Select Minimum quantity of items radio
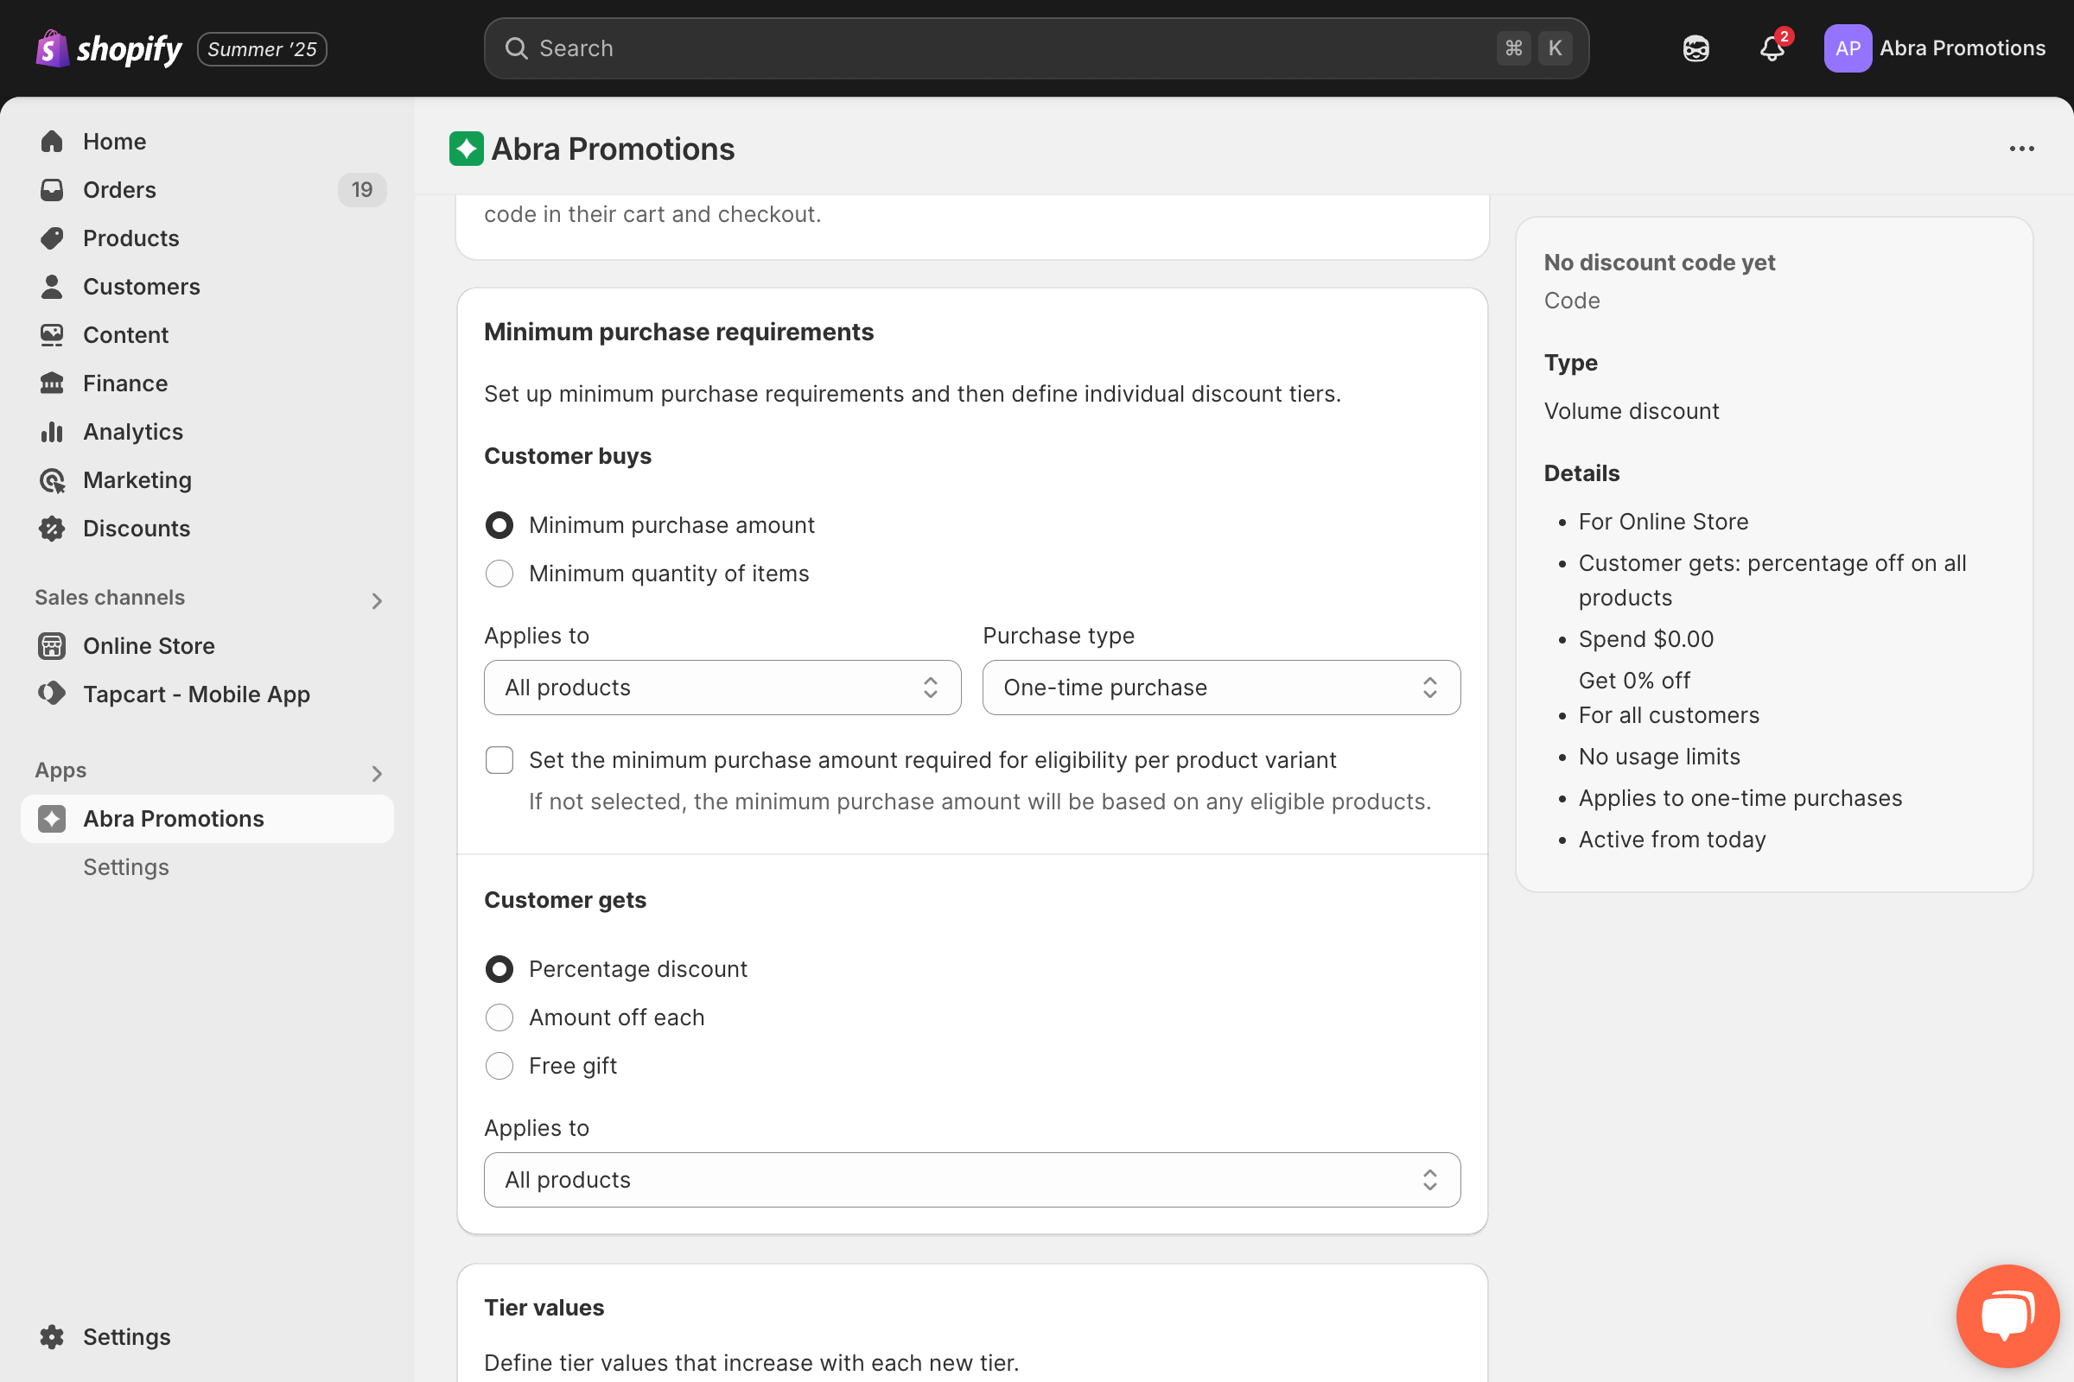Screen dimensions: 2074x1382 [x=499, y=574]
